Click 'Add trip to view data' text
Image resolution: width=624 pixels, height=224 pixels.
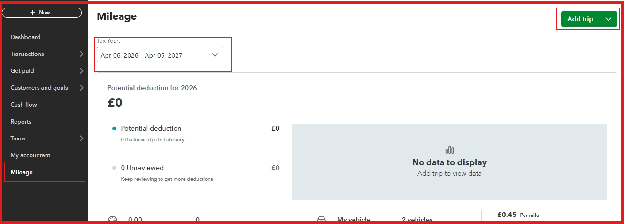click(449, 173)
